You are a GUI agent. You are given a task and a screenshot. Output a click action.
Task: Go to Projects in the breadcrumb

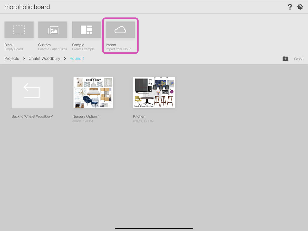tap(12, 59)
